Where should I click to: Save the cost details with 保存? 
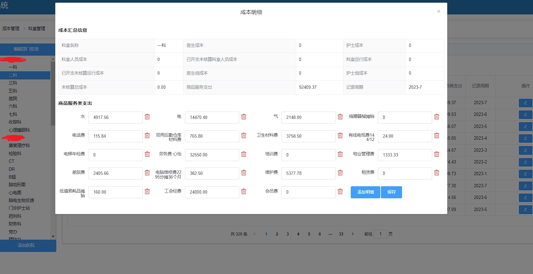tap(392, 192)
